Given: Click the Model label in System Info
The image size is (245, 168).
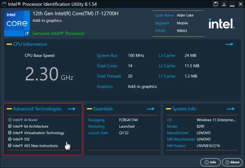Looking at the screenshot, I should tap(172, 126).
